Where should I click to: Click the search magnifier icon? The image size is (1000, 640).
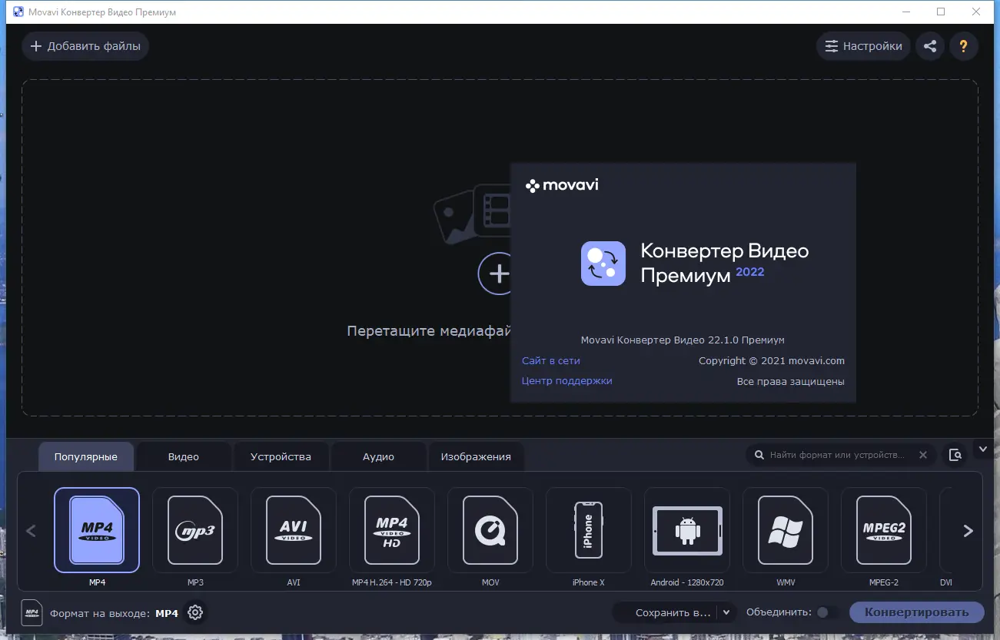pyautogui.click(x=759, y=455)
